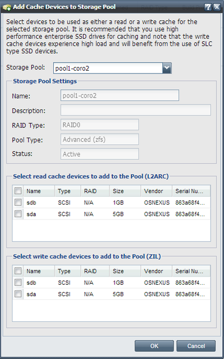224x359 pixels.
Task: Sort read cache table by Vendor column
Action: point(157,191)
